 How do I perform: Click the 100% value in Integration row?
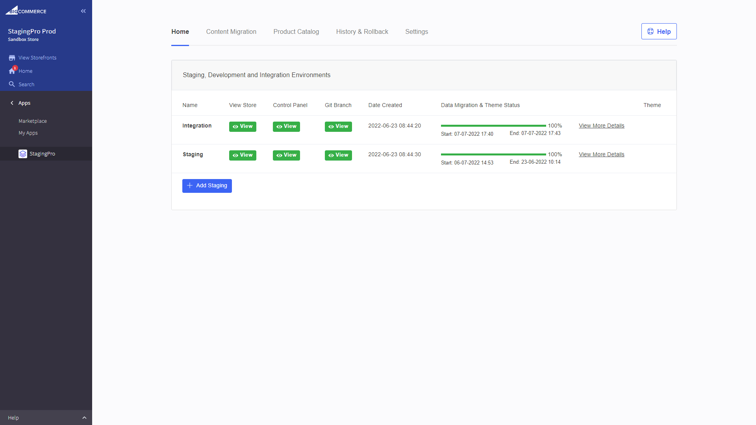tap(555, 126)
